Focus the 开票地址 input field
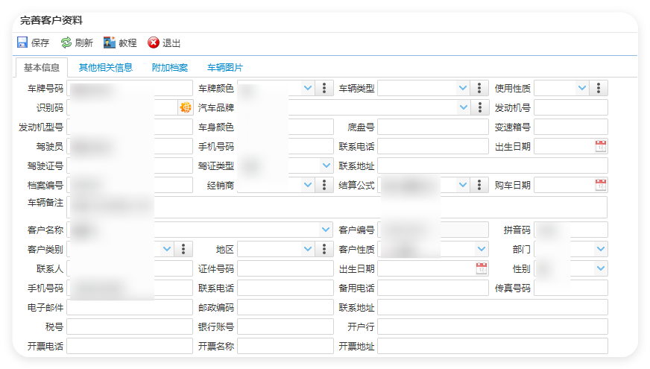Screen dimensions: 650x369 pos(493,346)
